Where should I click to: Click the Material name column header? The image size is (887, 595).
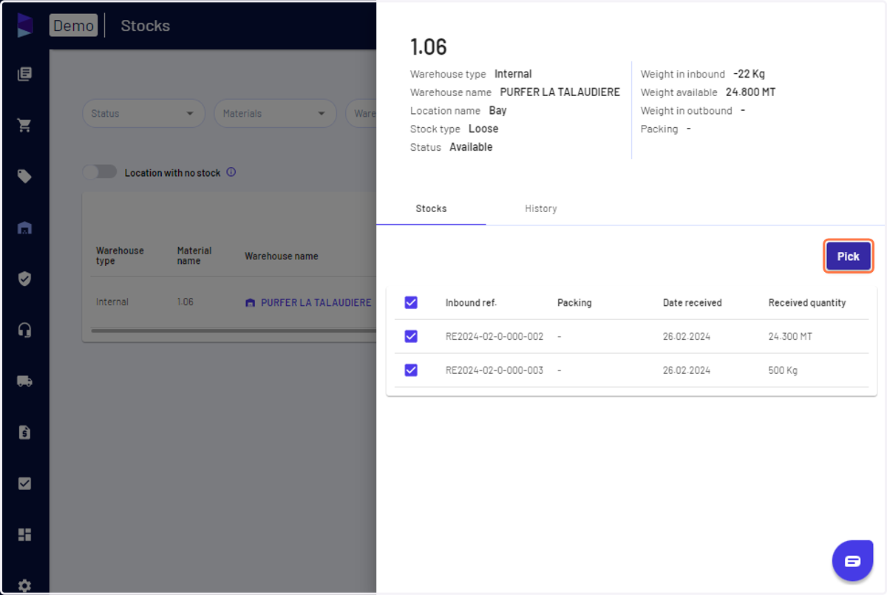tap(194, 256)
